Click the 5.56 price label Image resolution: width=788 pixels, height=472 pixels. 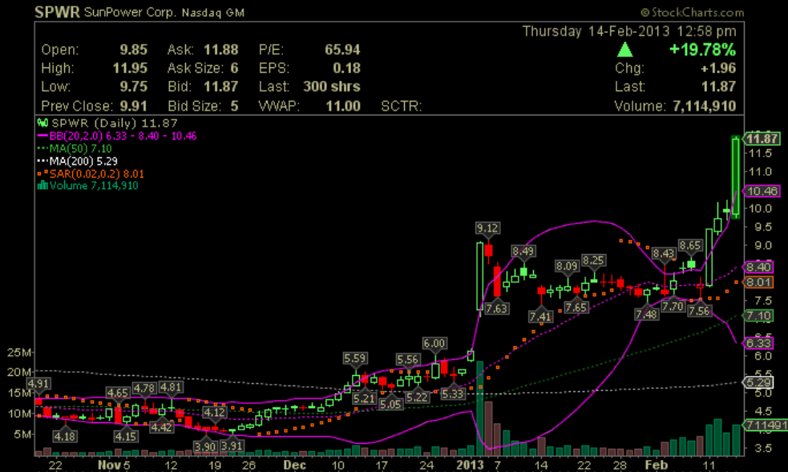click(407, 359)
